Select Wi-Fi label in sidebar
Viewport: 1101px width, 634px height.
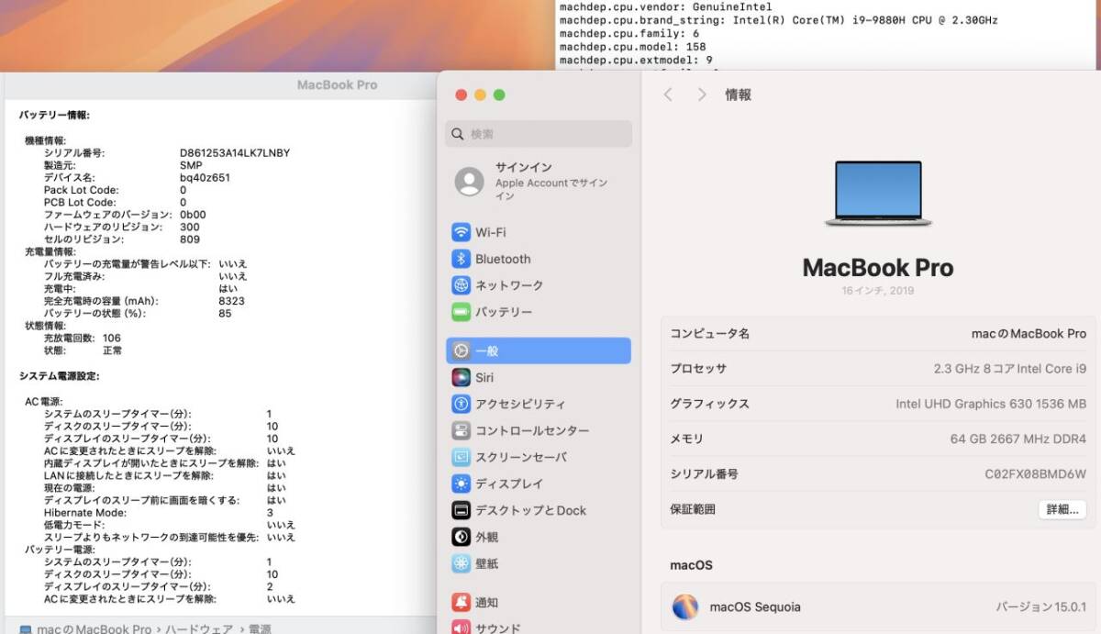[x=491, y=232]
